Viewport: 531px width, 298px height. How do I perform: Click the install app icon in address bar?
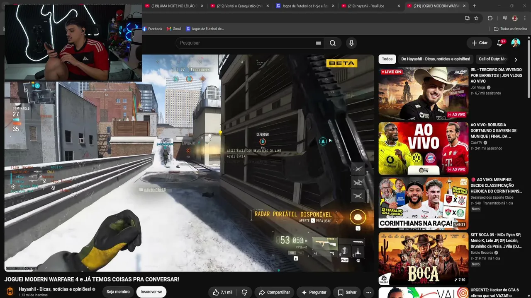click(467, 18)
